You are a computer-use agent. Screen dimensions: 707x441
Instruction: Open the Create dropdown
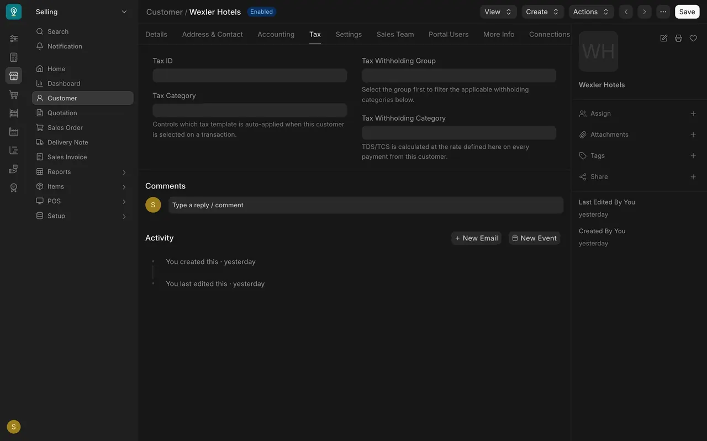(x=542, y=12)
